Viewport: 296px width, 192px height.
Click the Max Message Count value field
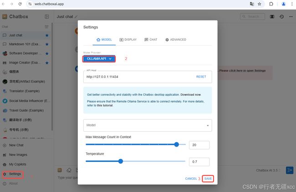[199, 145]
